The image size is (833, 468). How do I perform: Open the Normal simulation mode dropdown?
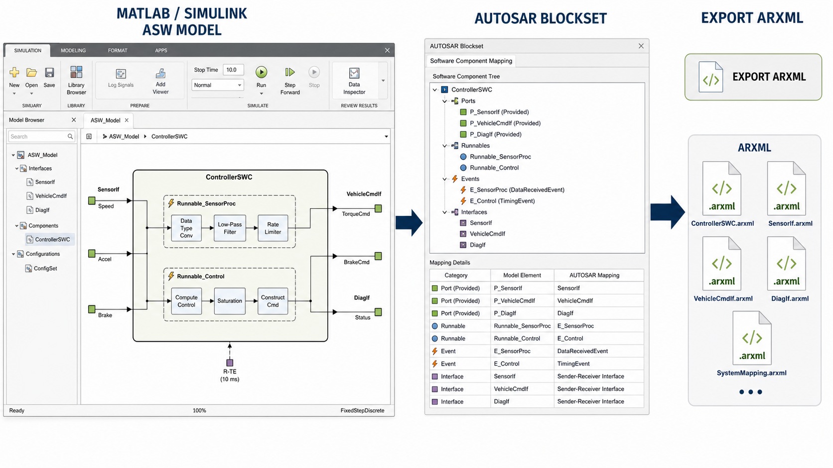[218, 85]
